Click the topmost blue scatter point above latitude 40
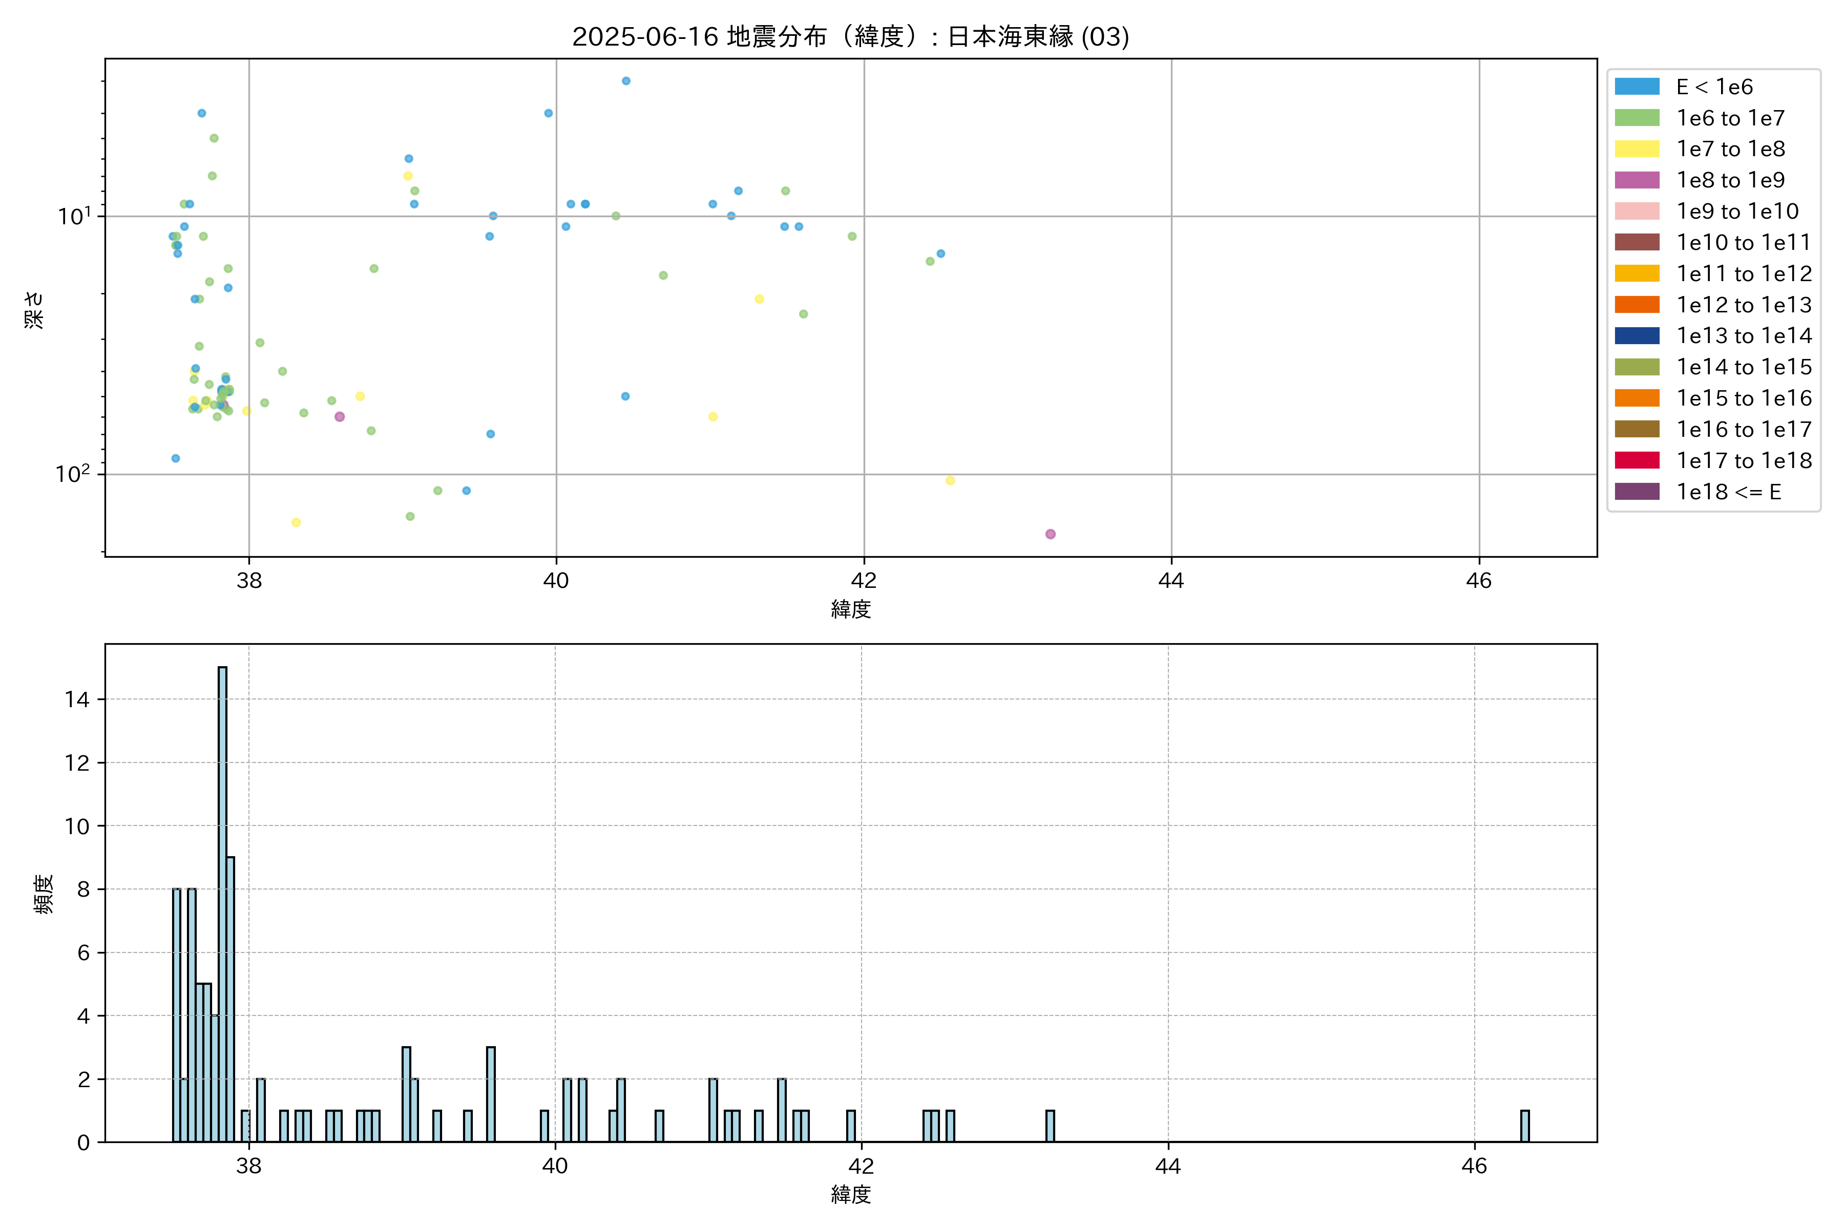Viewport: 1844px width, 1229px height. pyautogui.click(x=625, y=81)
